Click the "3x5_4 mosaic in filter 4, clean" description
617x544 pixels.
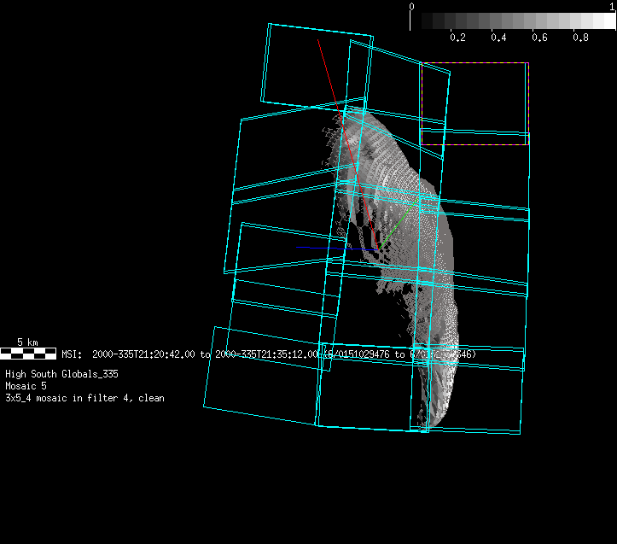[x=84, y=398]
